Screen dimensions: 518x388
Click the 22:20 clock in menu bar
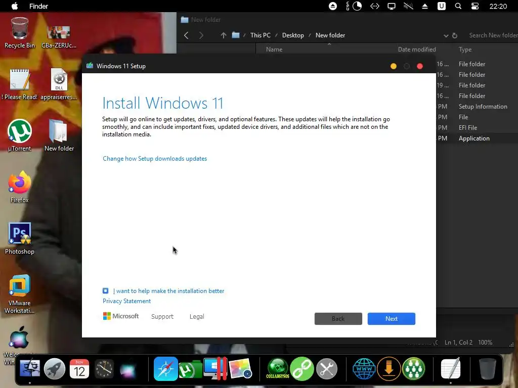498,6
